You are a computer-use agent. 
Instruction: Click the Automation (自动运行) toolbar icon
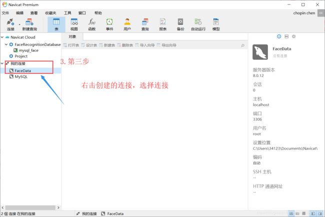[x=198, y=24]
